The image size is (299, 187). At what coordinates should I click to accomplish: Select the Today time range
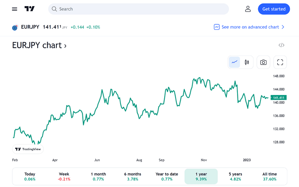30,176
